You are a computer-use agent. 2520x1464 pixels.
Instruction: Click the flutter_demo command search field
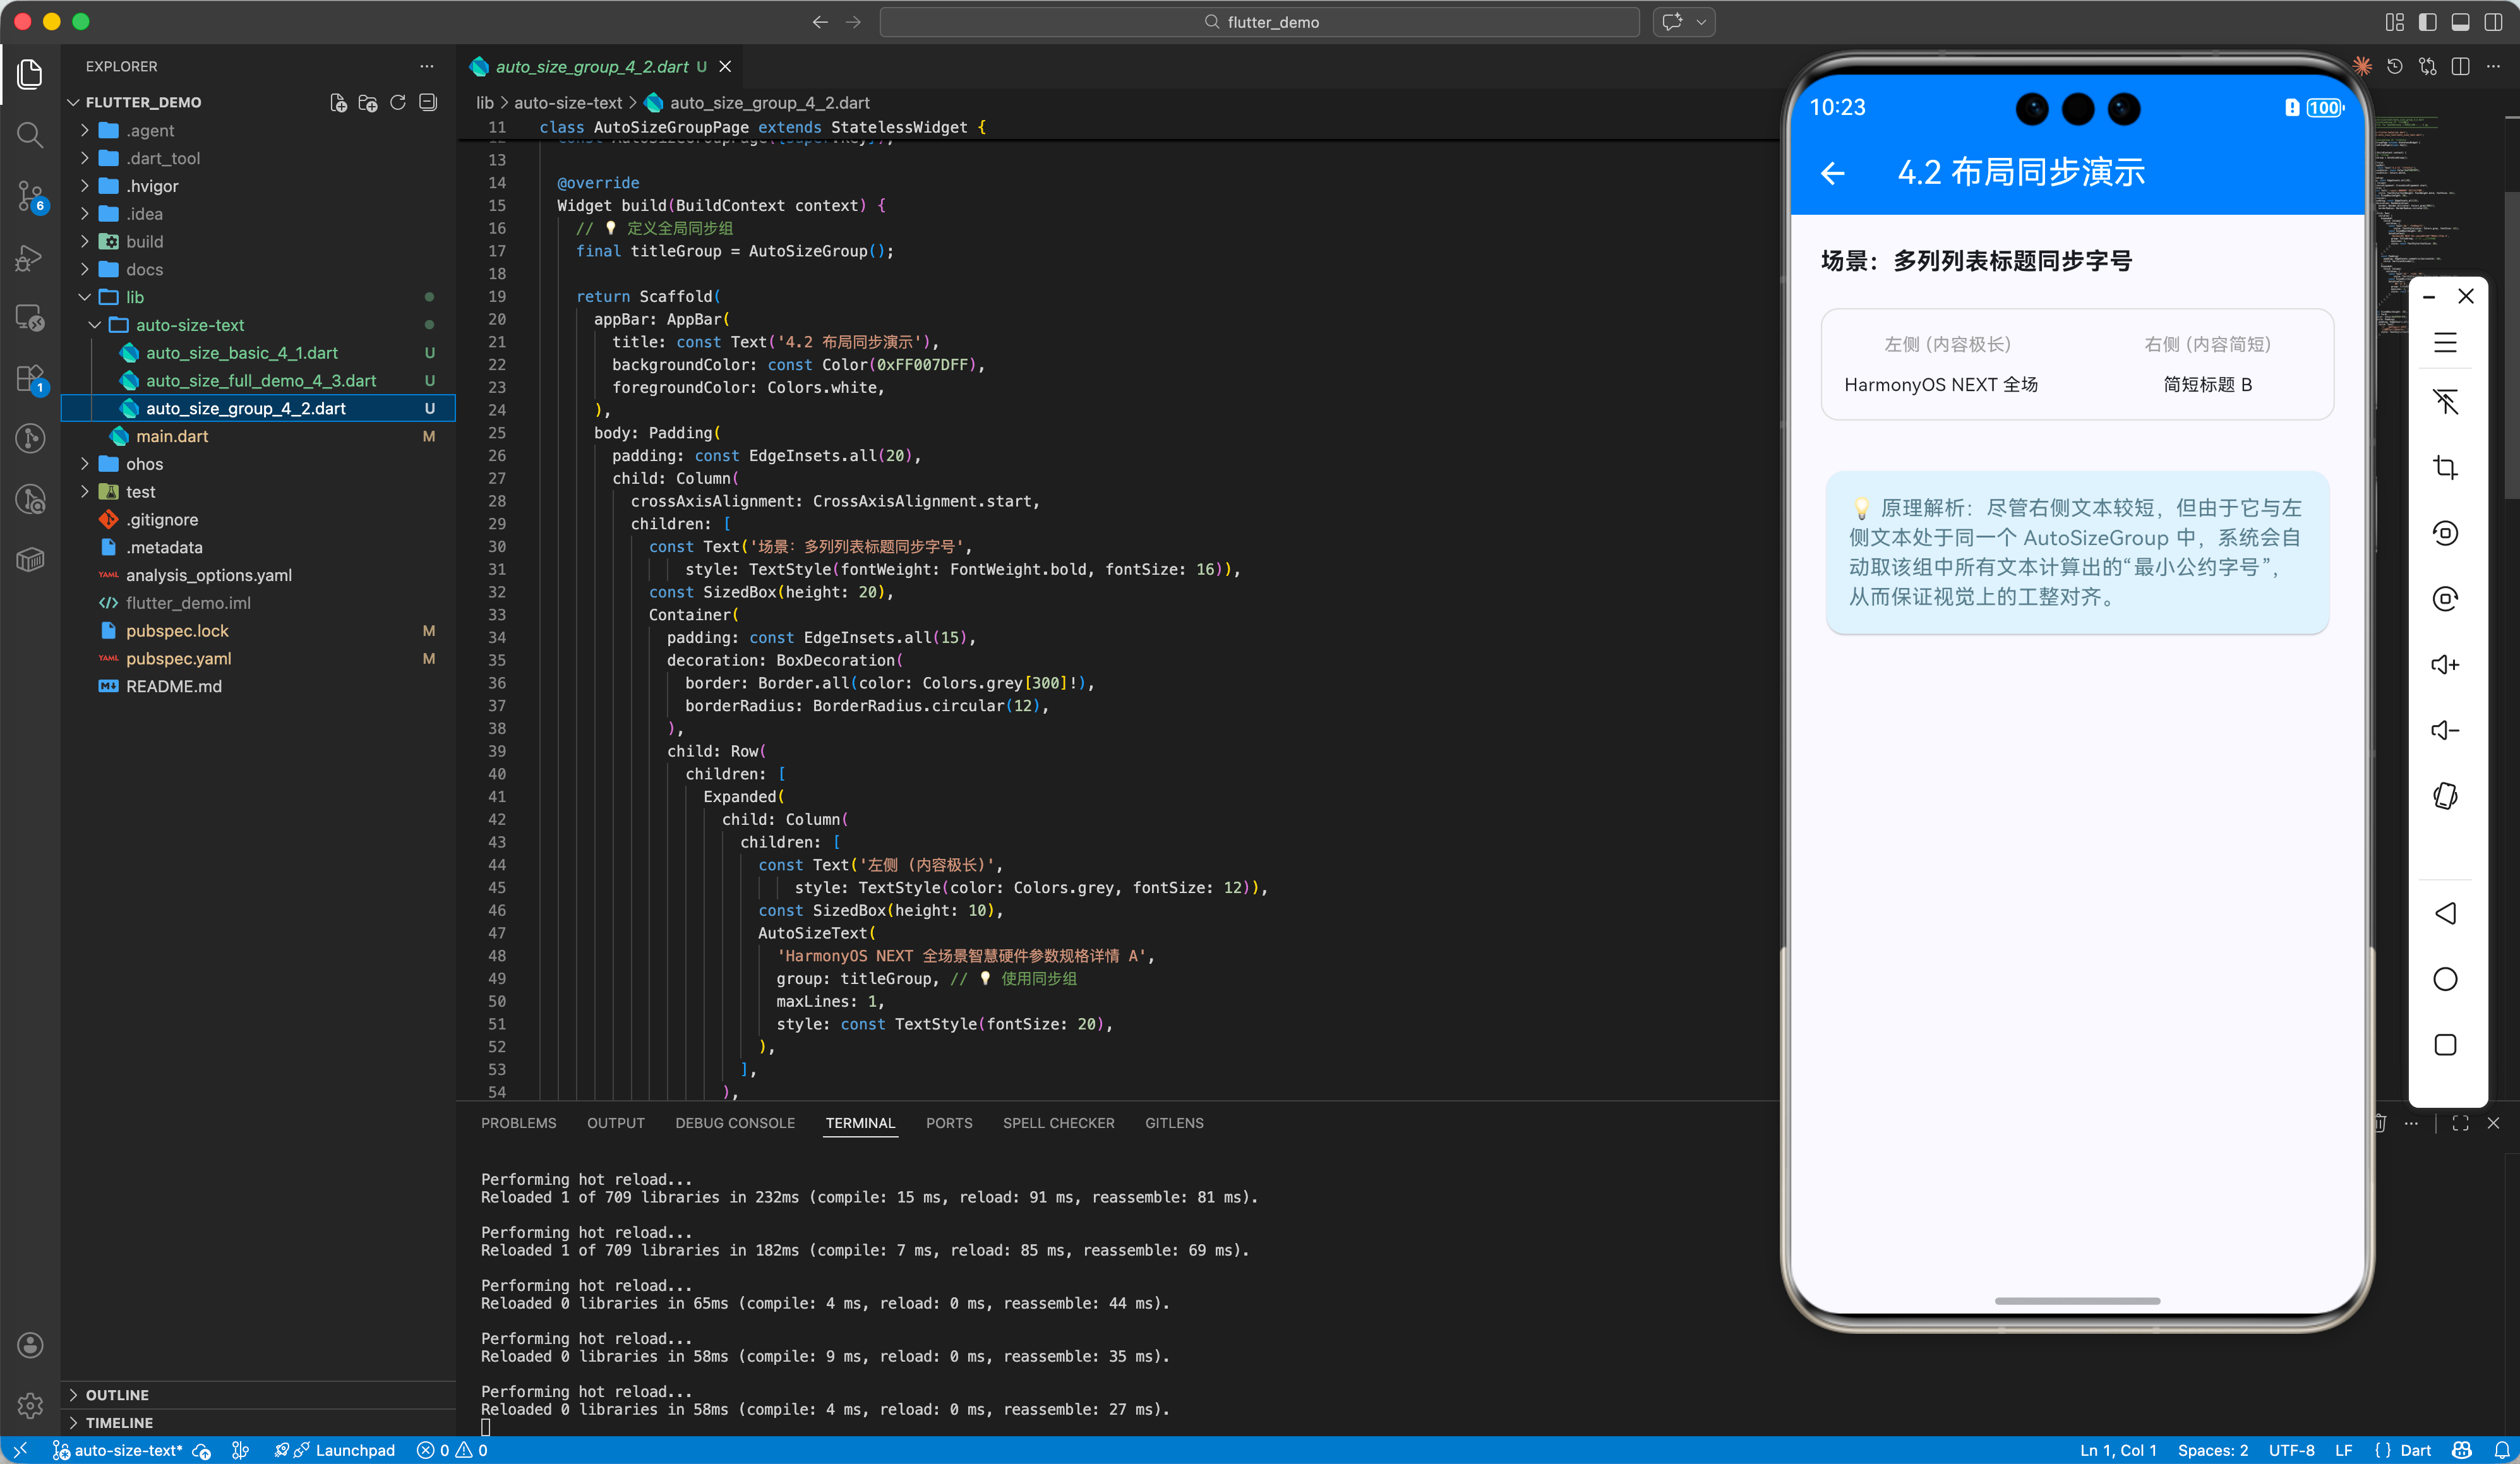click(1260, 22)
